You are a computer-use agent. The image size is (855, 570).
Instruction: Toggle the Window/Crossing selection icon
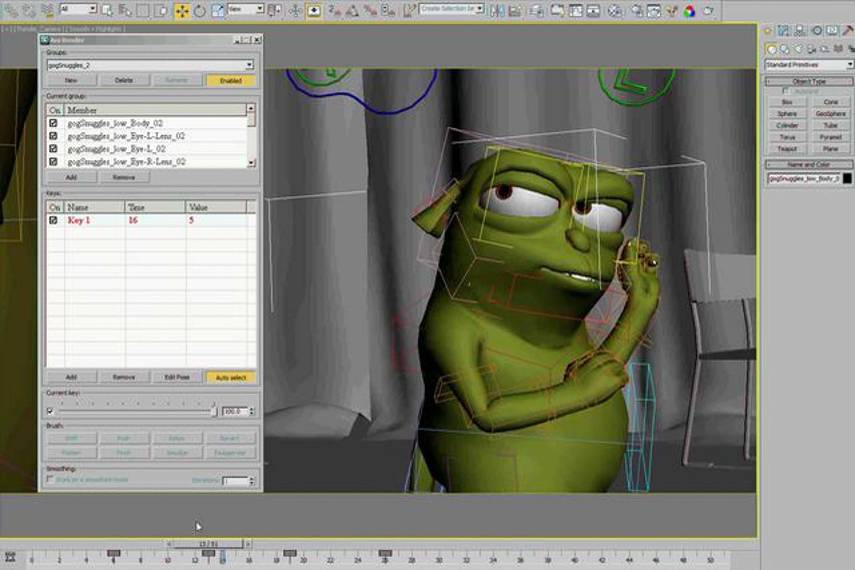(160, 11)
